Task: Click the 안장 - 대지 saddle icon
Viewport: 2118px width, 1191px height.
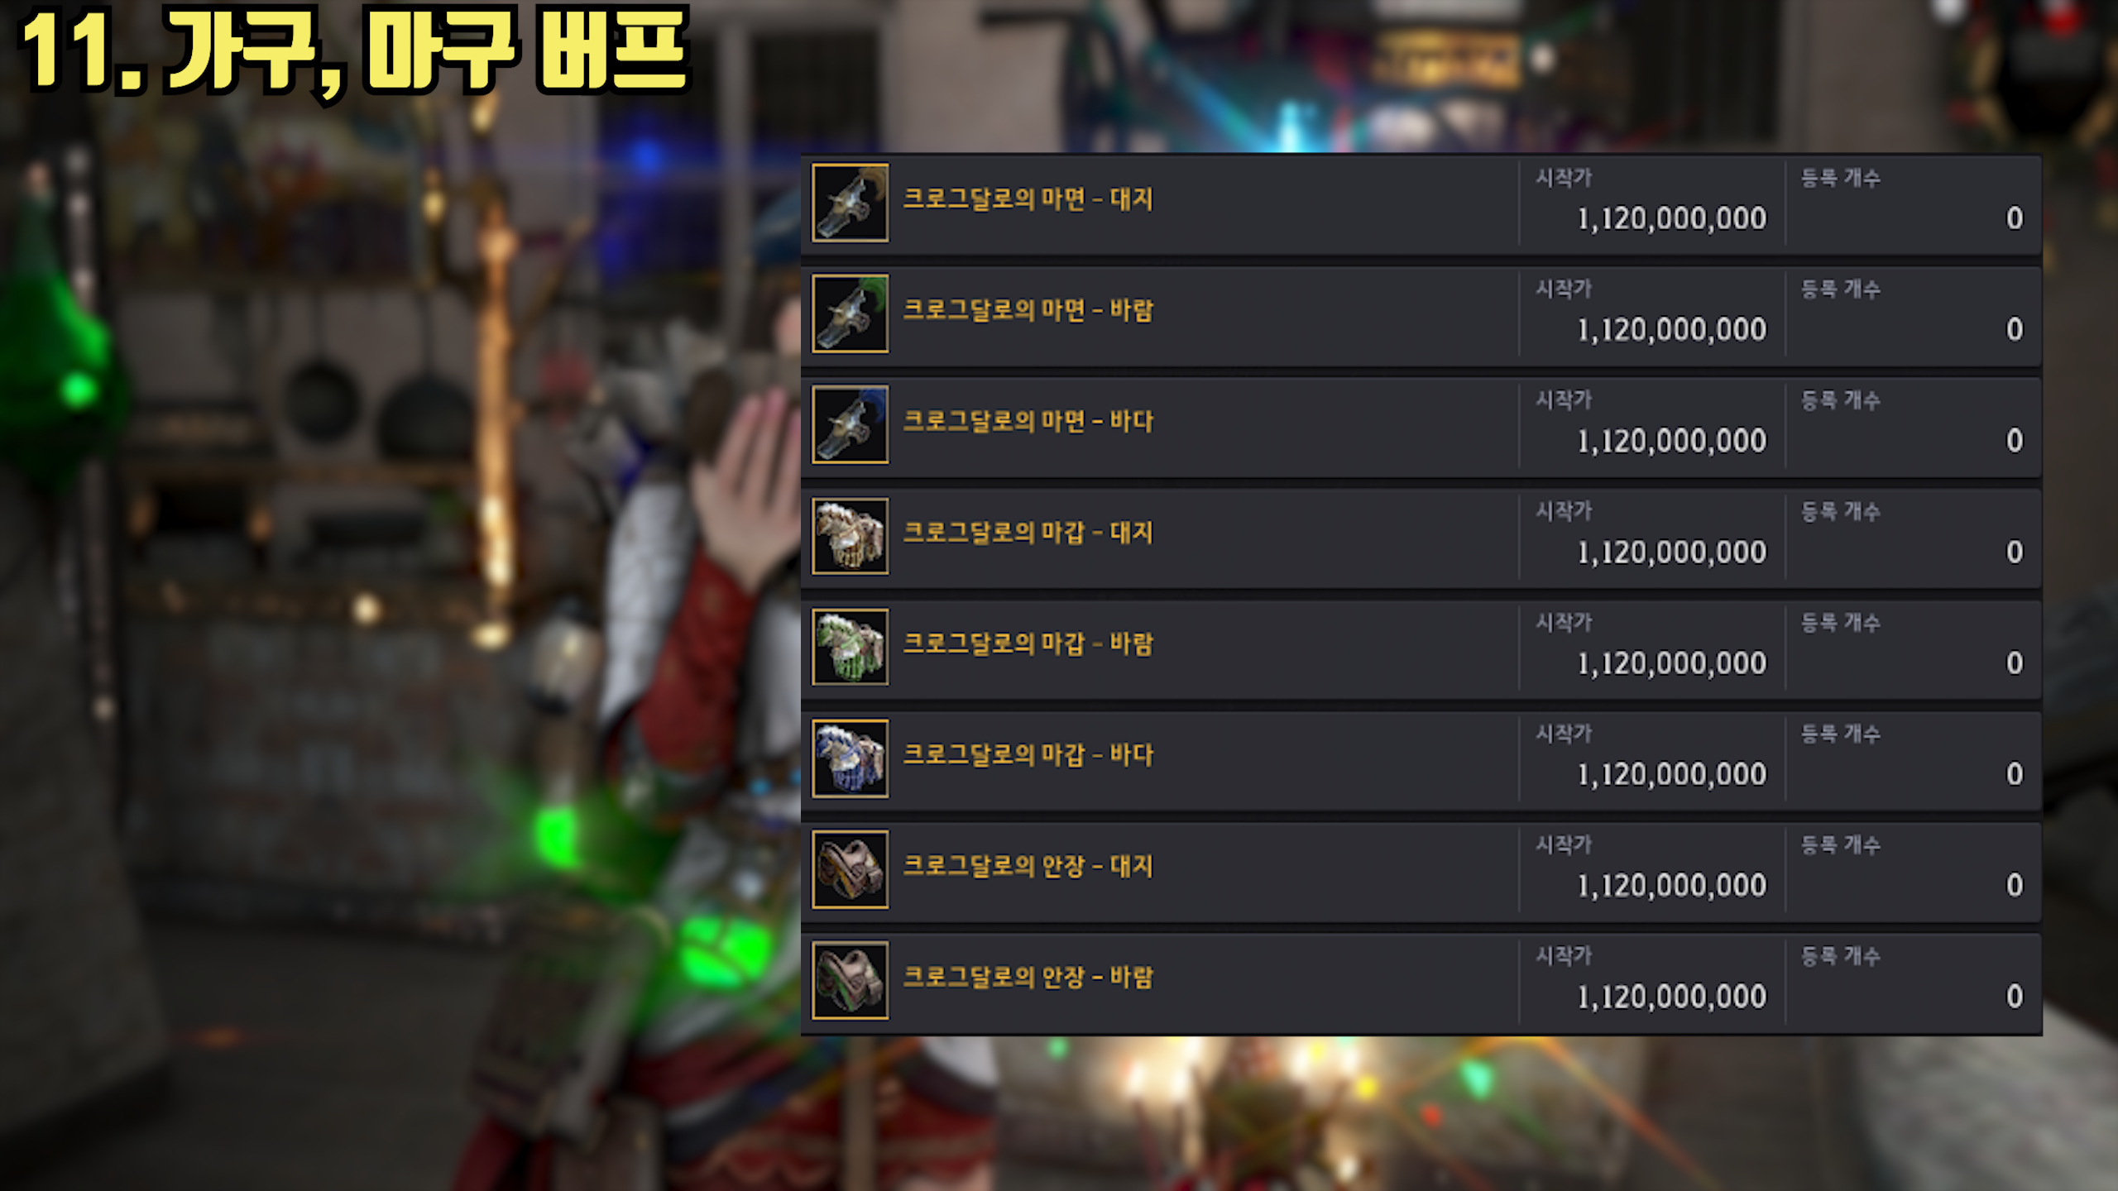Action: (850, 869)
